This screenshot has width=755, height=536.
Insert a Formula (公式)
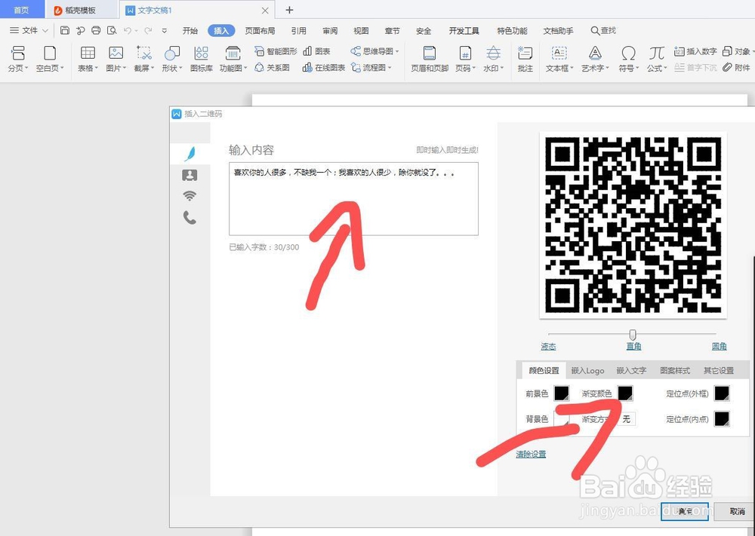[657, 59]
